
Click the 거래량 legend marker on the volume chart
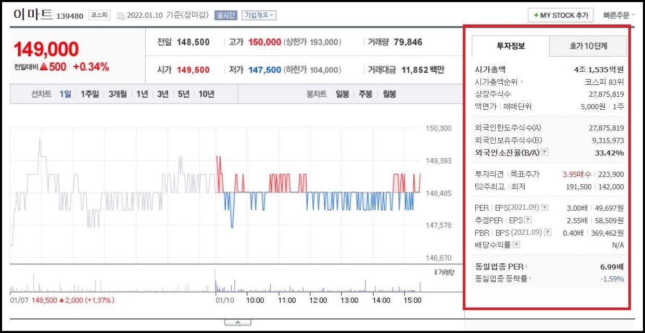point(436,272)
